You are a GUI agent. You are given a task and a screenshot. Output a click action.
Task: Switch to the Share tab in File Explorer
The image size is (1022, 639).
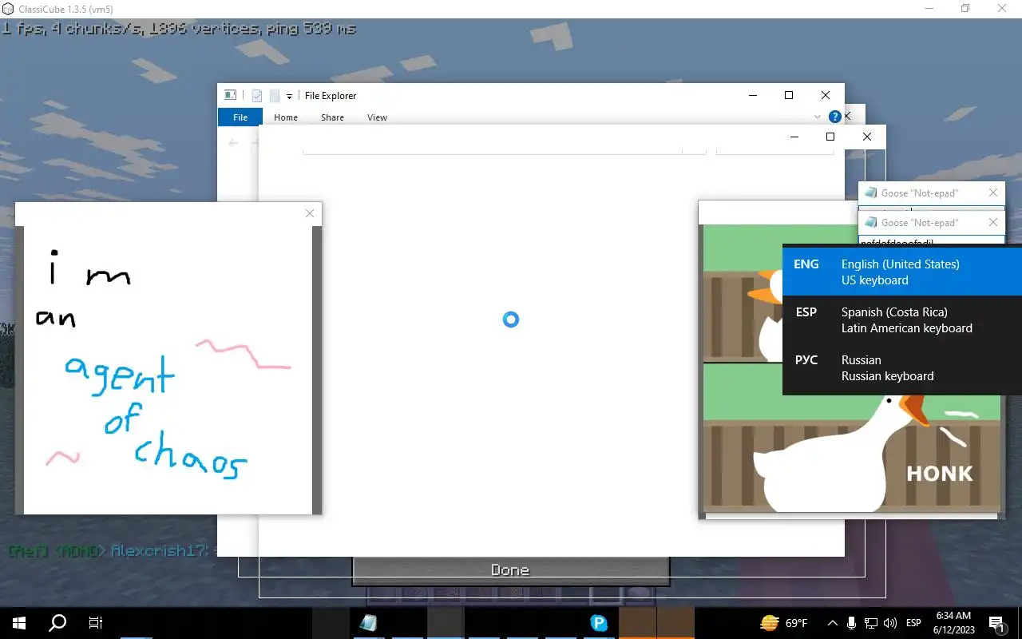click(332, 117)
